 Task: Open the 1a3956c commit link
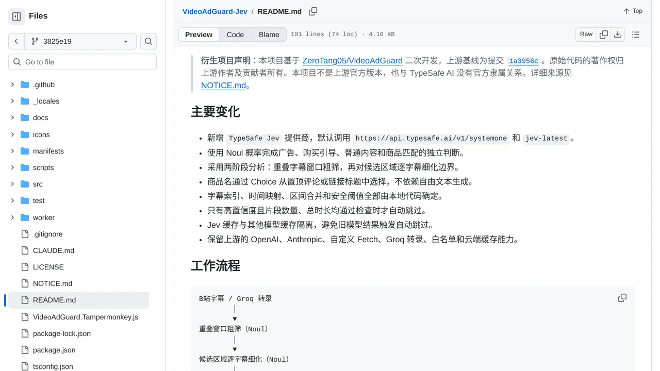[x=523, y=61]
